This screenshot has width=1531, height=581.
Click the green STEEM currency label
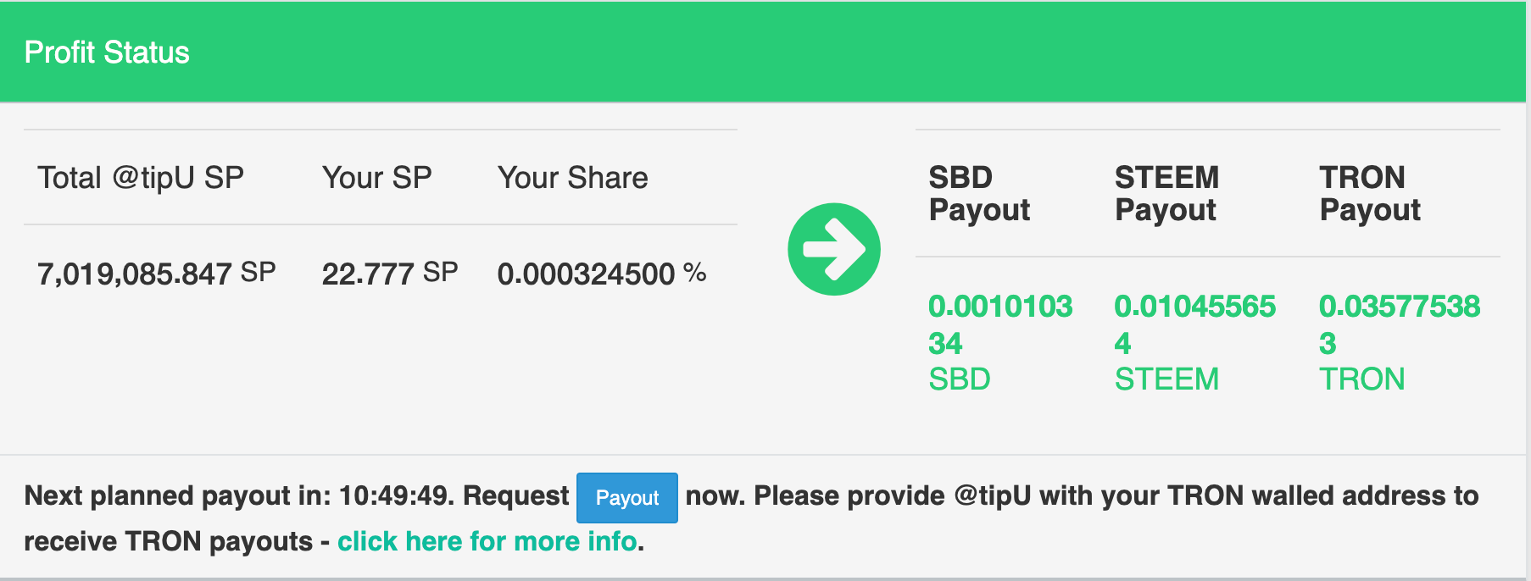tap(1166, 379)
